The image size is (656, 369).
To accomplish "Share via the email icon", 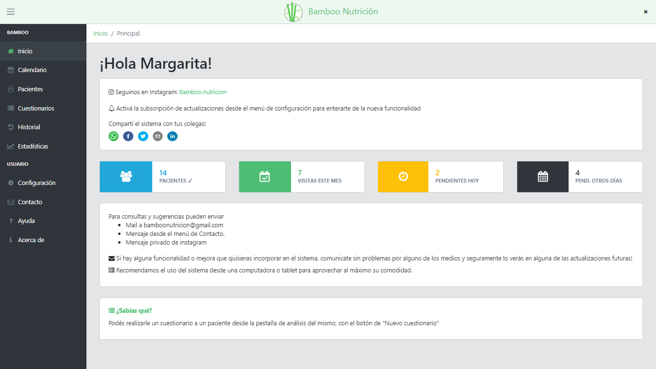I will pyautogui.click(x=158, y=136).
